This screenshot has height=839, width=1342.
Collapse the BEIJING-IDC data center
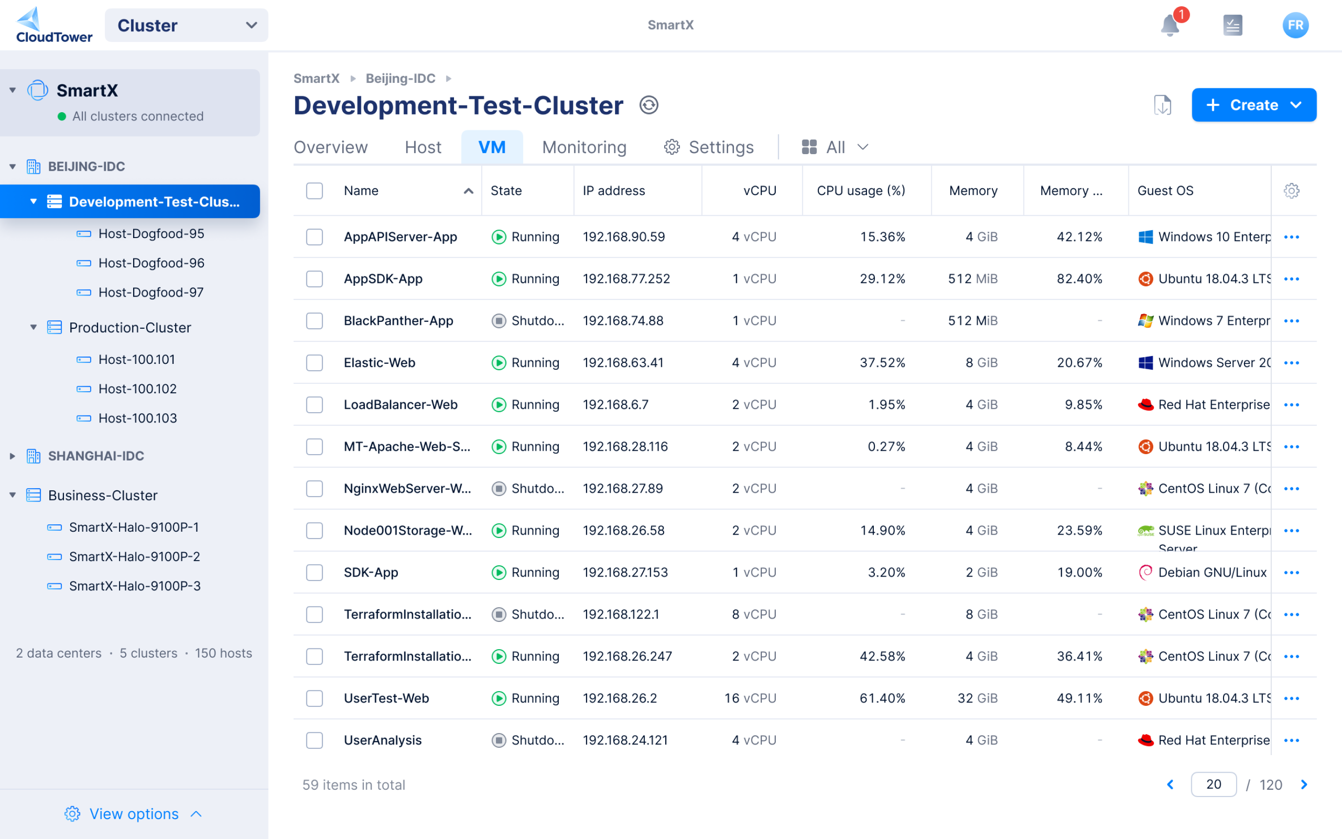tap(12, 166)
